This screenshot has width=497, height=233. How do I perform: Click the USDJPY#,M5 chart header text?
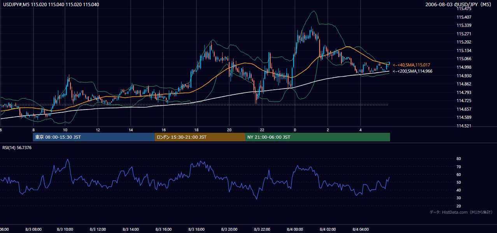[51, 5]
